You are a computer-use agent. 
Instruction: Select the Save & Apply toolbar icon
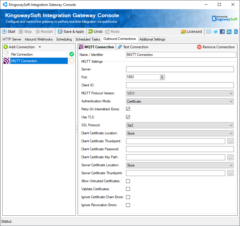pos(71,31)
